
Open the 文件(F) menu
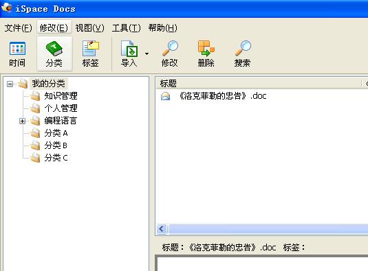tap(18, 28)
